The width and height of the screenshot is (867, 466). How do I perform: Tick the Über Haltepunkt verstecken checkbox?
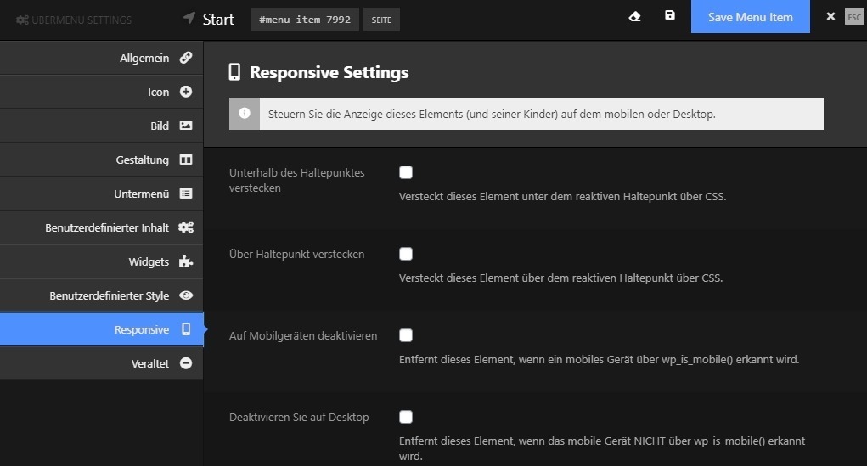406,254
